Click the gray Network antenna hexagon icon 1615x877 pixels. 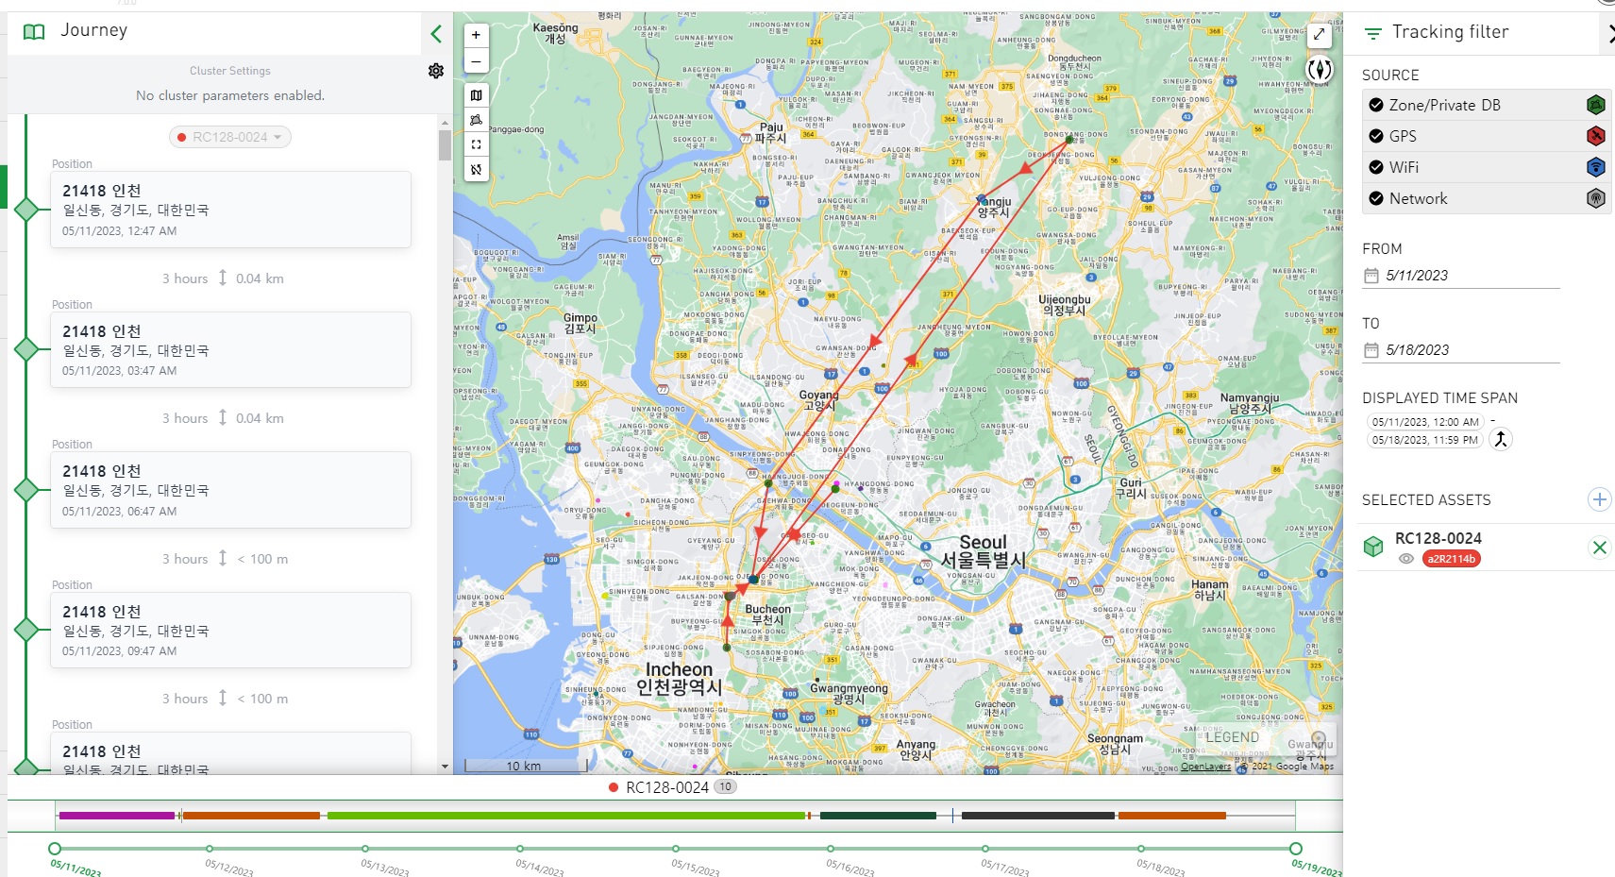(x=1595, y=198)
